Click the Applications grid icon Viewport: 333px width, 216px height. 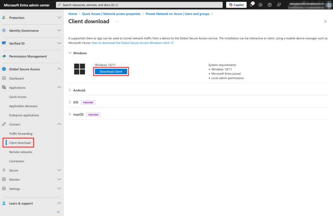tap(4, 88)
